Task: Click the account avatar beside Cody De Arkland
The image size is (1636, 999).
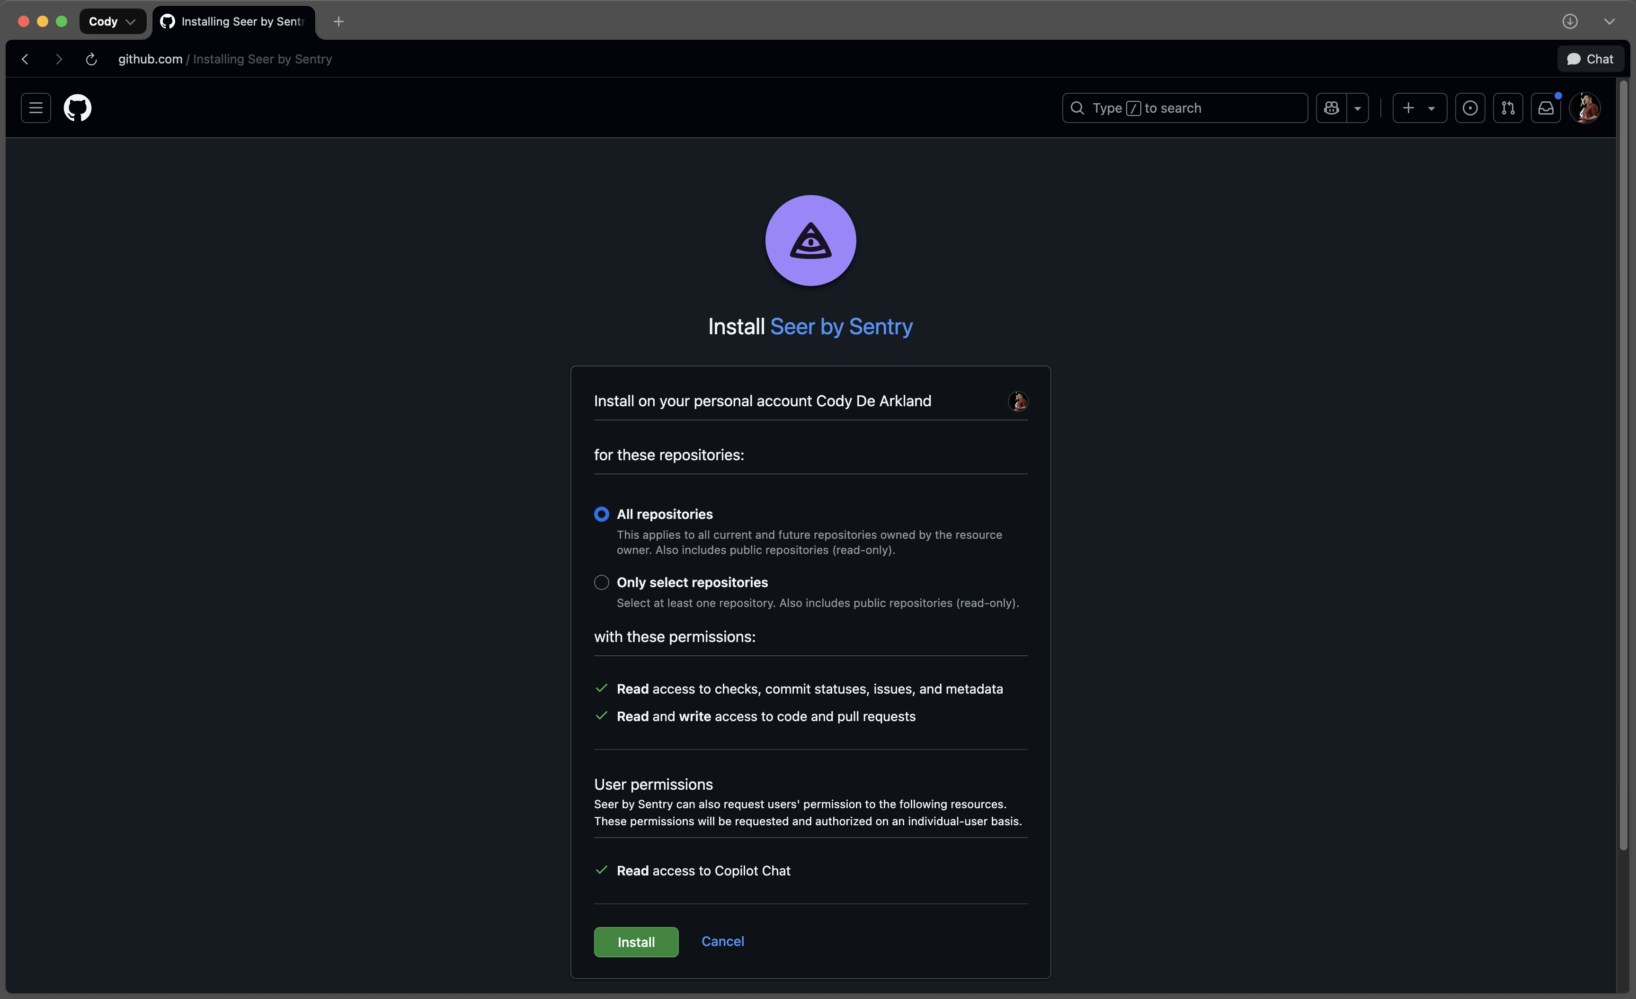Action: [x=1018, y=401]
